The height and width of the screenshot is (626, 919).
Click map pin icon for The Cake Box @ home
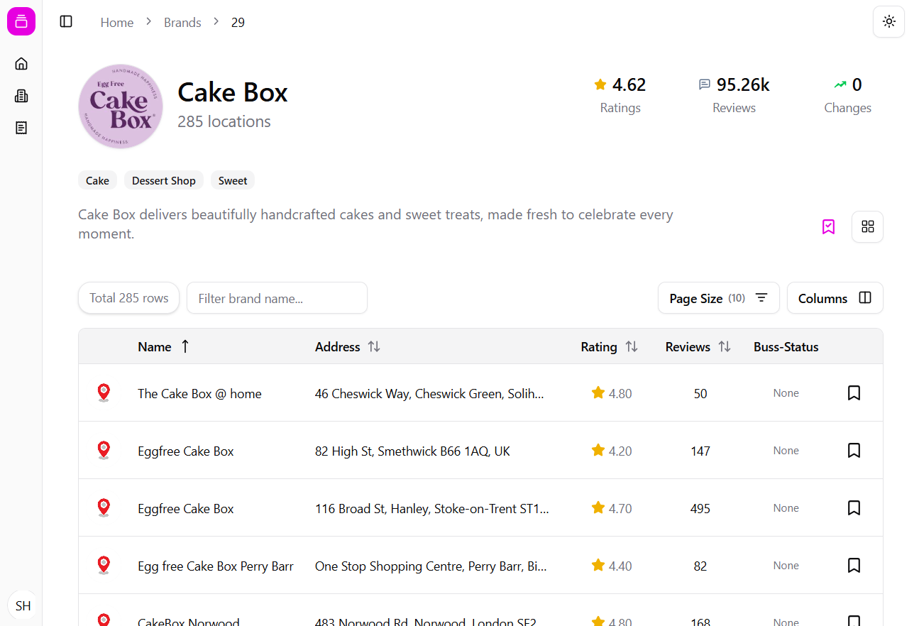pyautogui.click(x=104, y=393)
